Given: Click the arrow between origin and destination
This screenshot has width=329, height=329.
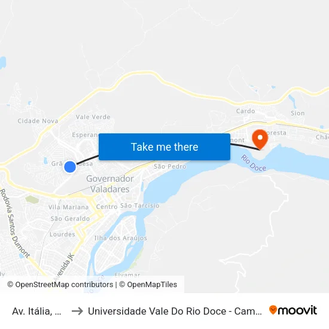Looking at the screenshot, I should 77,311.
